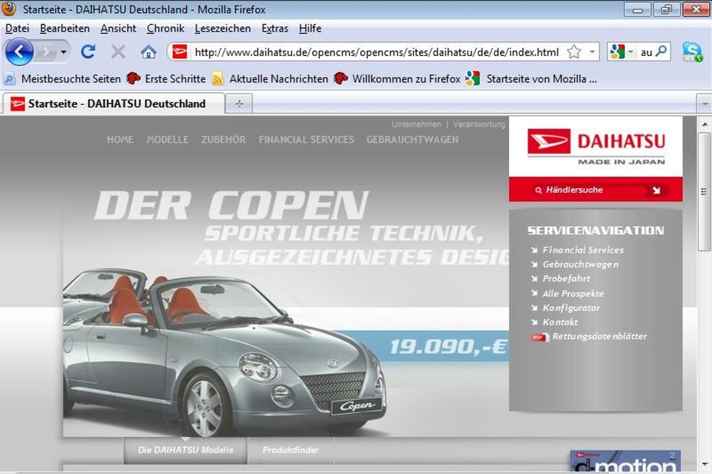Click the Daihatsu site favicon in the address bar
Image resolution: width=712 pixels, height=474 pixels.
179,52
